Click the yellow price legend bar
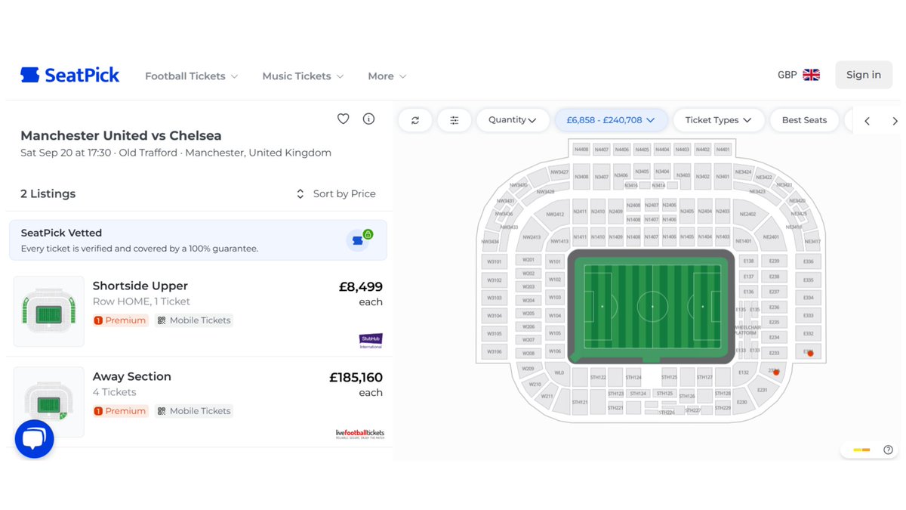The width and height of the screenshot is (906, 510). coord(861,450)
